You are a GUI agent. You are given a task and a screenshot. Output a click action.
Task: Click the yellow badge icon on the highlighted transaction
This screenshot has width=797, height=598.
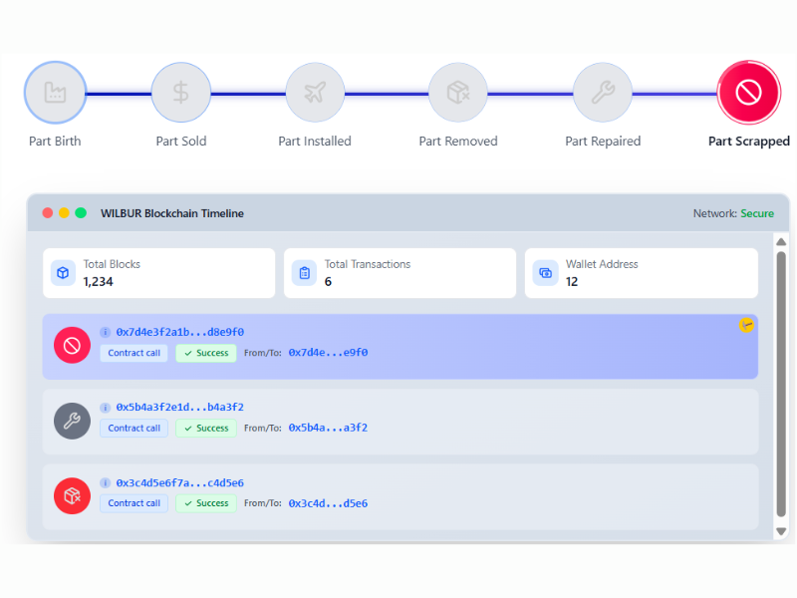746,325
